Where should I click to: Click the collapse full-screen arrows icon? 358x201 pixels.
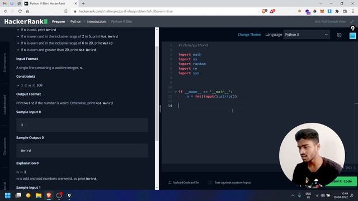352,22
